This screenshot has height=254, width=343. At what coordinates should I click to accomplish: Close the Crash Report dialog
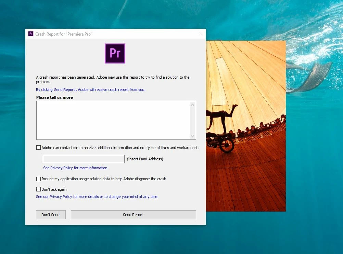pos(200,34)
